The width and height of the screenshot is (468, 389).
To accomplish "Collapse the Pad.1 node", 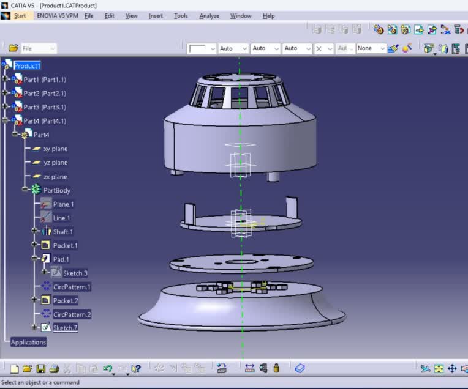I will click(x=34, y=258).
